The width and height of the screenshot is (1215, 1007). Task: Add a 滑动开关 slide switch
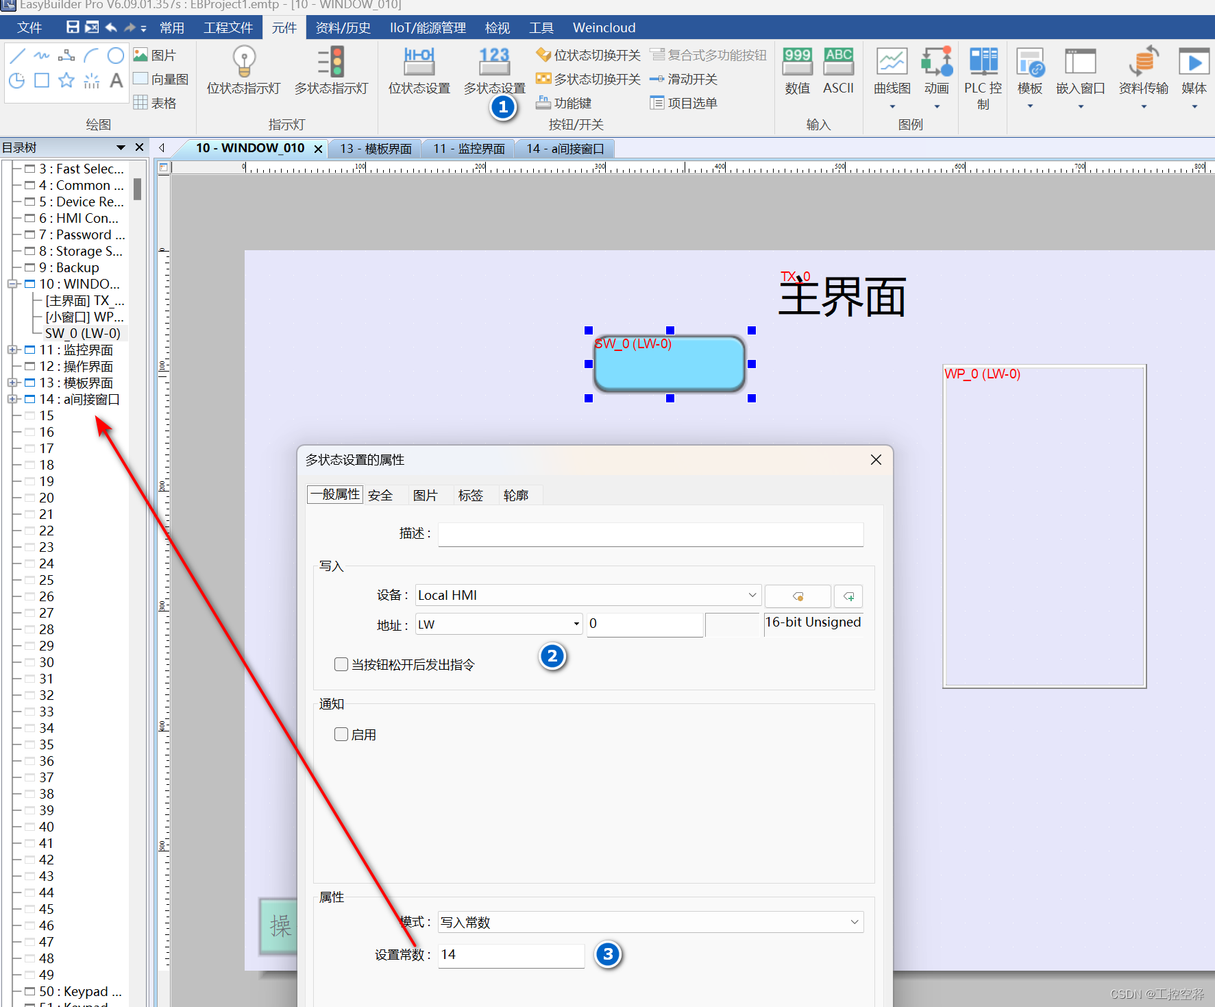pos(683,79)
